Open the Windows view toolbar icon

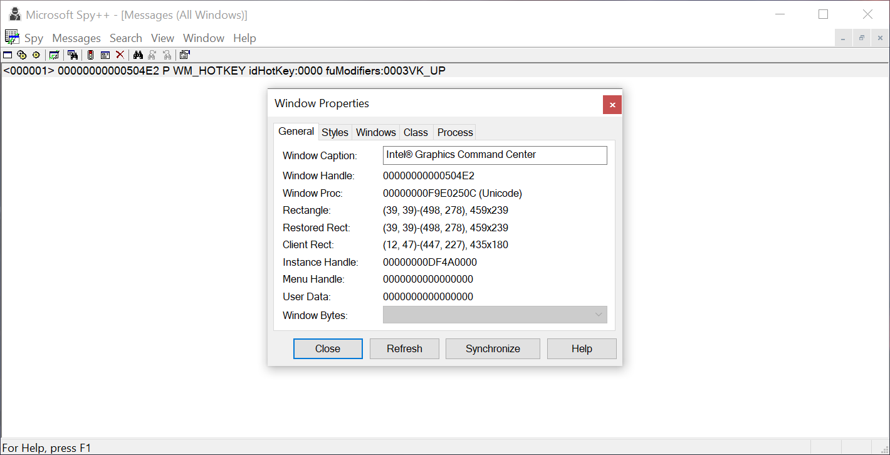(8, 55)
